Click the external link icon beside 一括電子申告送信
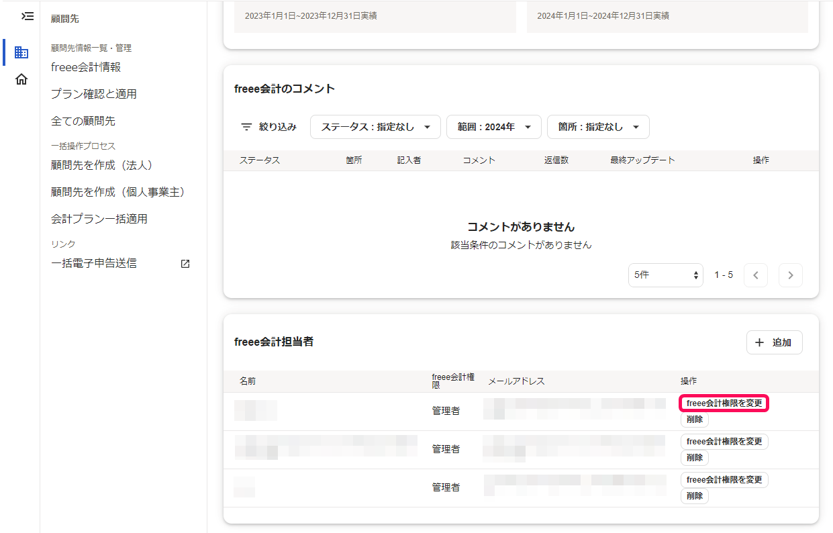 [x=185, y=264]
